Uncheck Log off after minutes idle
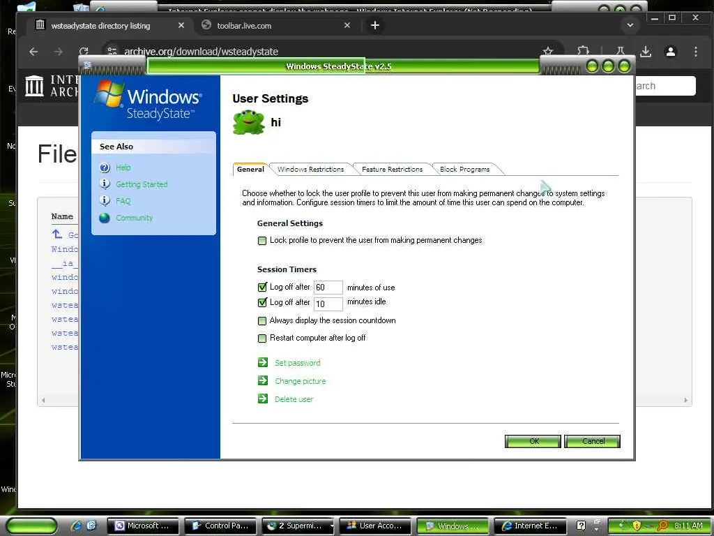The width and height of the screenshot is (714, 536). click(x=262, y=302)
